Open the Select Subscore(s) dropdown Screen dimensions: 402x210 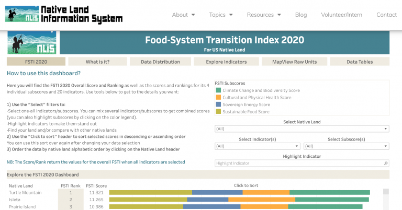(x=346, y=146)
